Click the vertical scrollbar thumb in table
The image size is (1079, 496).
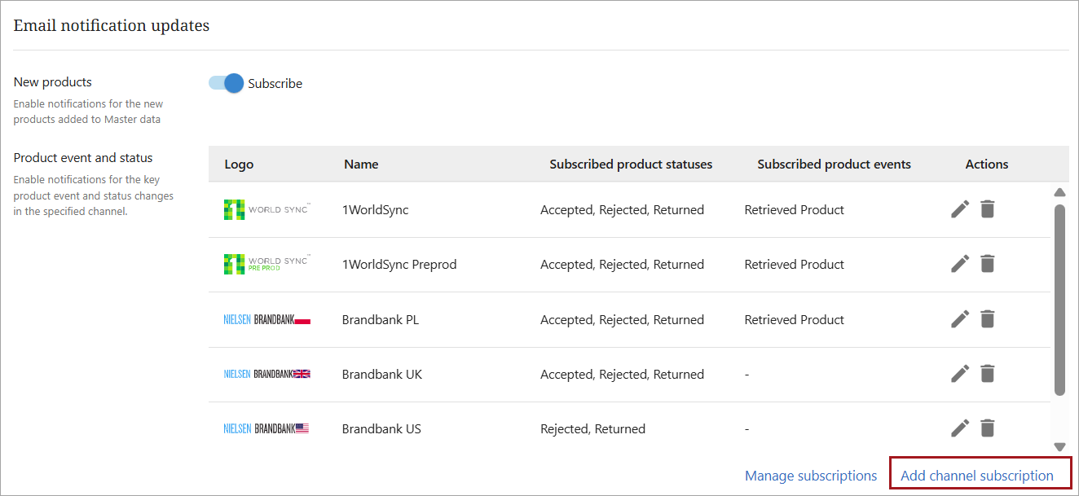(1059, 300)
